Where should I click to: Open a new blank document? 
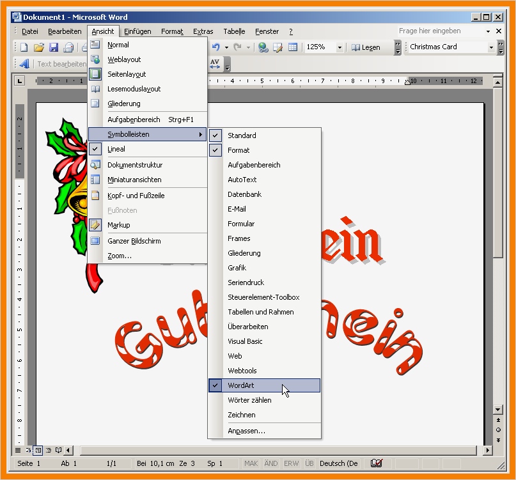pyautogui.click(x=23, y=47)
